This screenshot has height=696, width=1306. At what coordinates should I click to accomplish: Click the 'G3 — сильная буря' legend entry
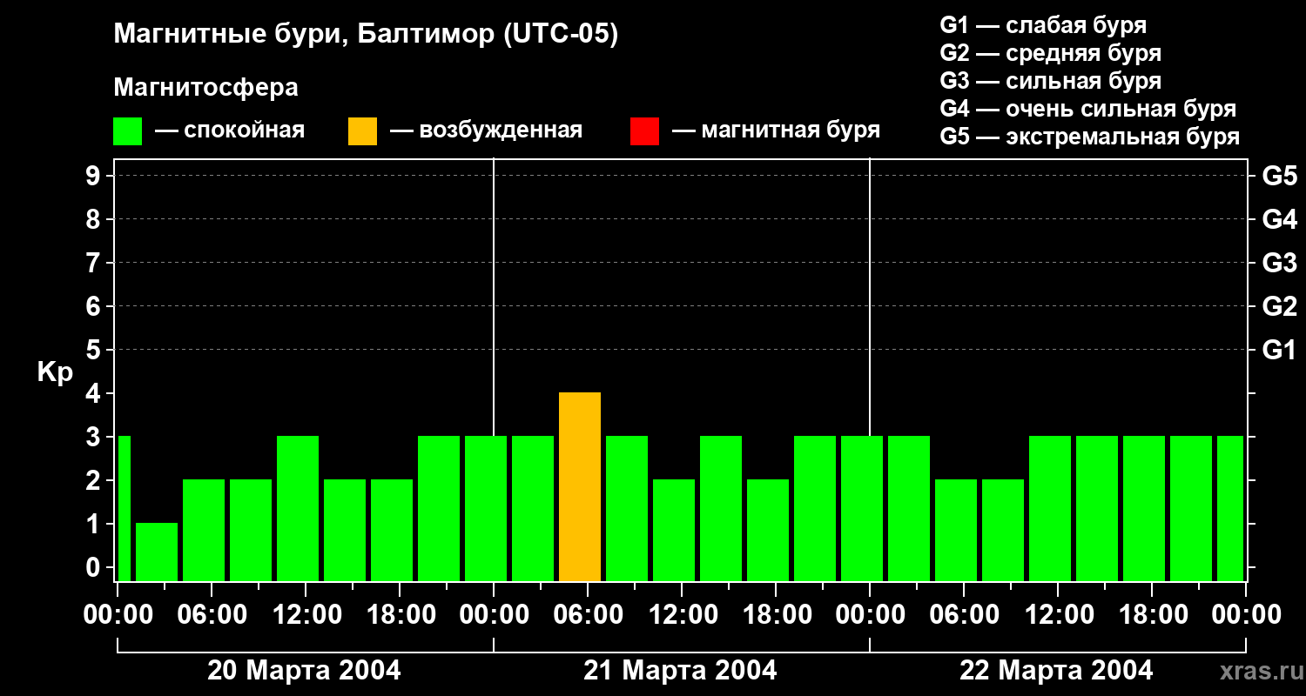(x=1050, y=81)
